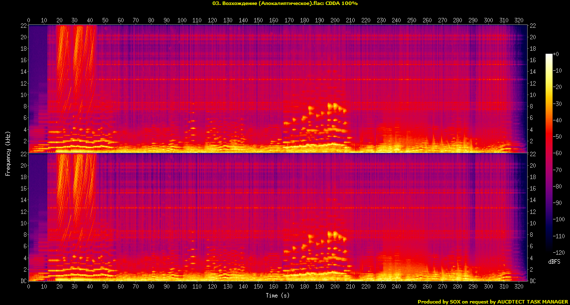Viewport: 570px width, 305px height.
Task: Select the 320 mark on the bottom time axis
Action: point(518,287)
